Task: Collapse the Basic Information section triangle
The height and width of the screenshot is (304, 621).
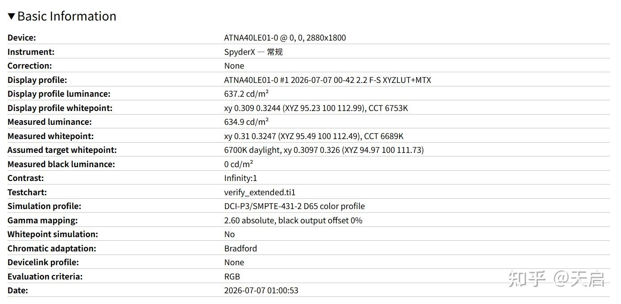Action: (12, 16)
